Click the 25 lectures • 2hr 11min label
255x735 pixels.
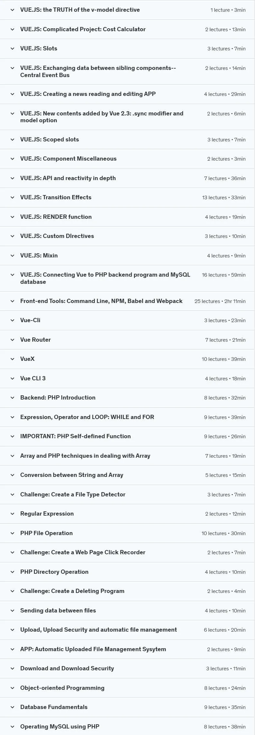(x=220, y=301)
